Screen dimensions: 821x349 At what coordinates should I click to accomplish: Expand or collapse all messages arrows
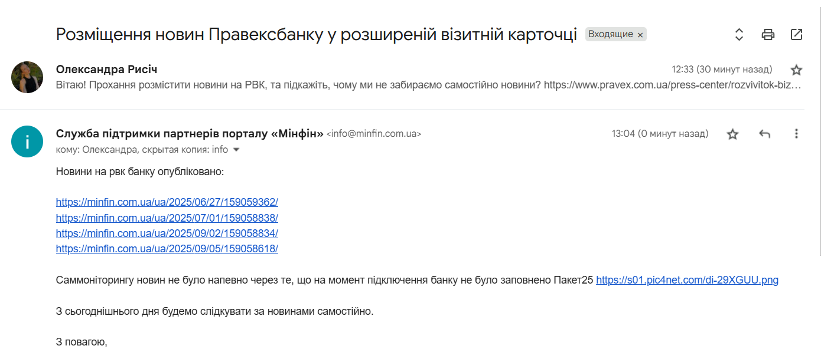[x=739, y=34]
